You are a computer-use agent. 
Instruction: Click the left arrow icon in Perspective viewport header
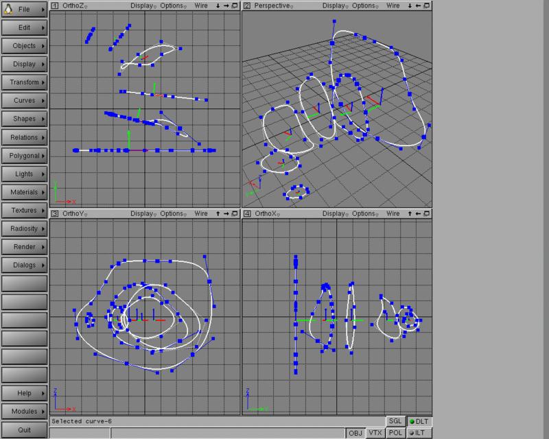click(x=418, y=5)
